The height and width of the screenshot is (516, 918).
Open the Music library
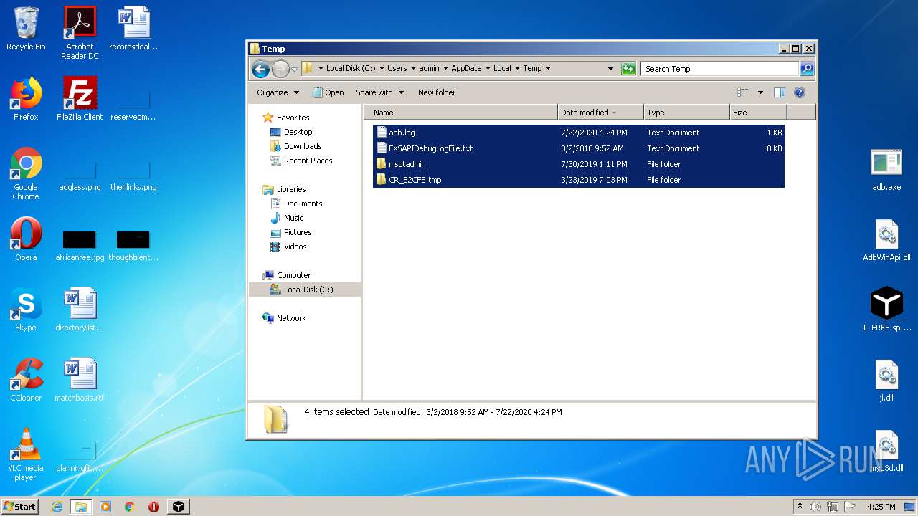pos(293,218)
